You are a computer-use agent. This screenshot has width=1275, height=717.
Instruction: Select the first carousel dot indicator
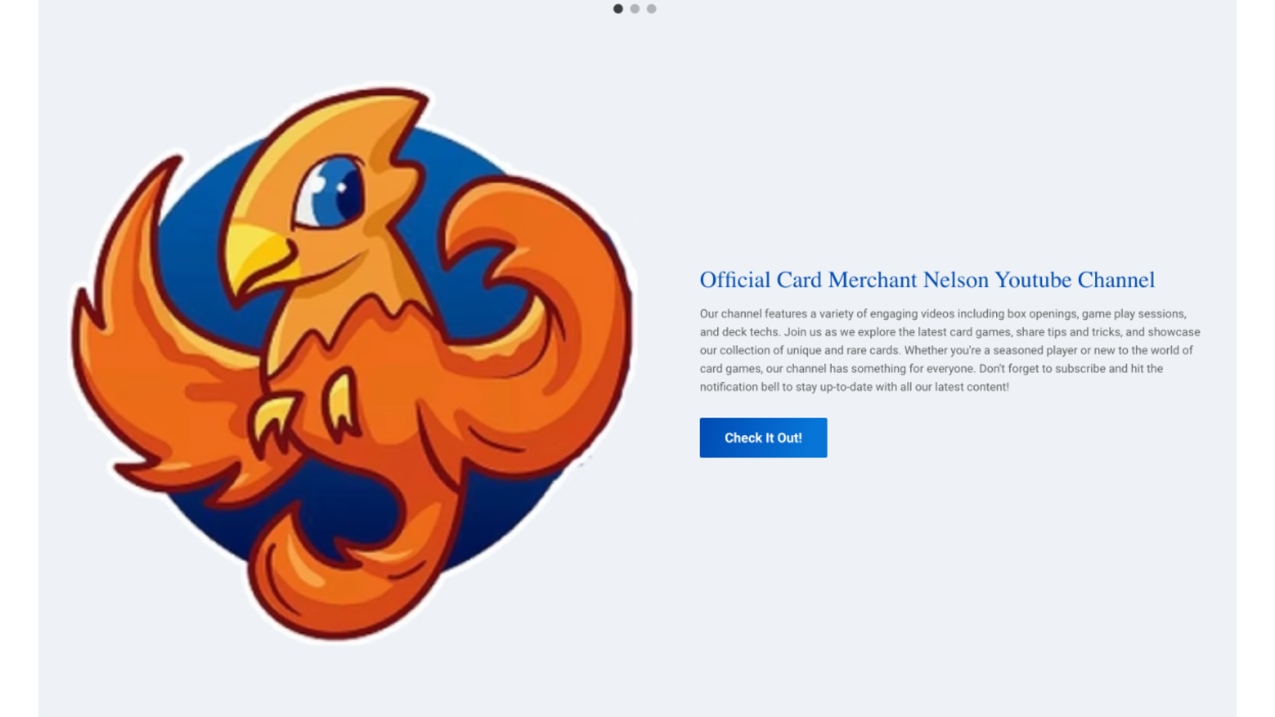618,9
